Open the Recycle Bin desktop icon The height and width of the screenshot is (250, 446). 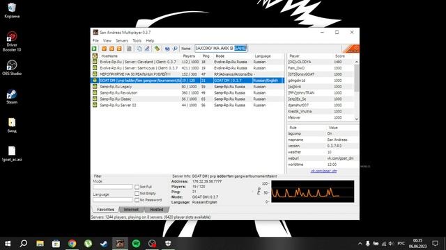(12, 10)
